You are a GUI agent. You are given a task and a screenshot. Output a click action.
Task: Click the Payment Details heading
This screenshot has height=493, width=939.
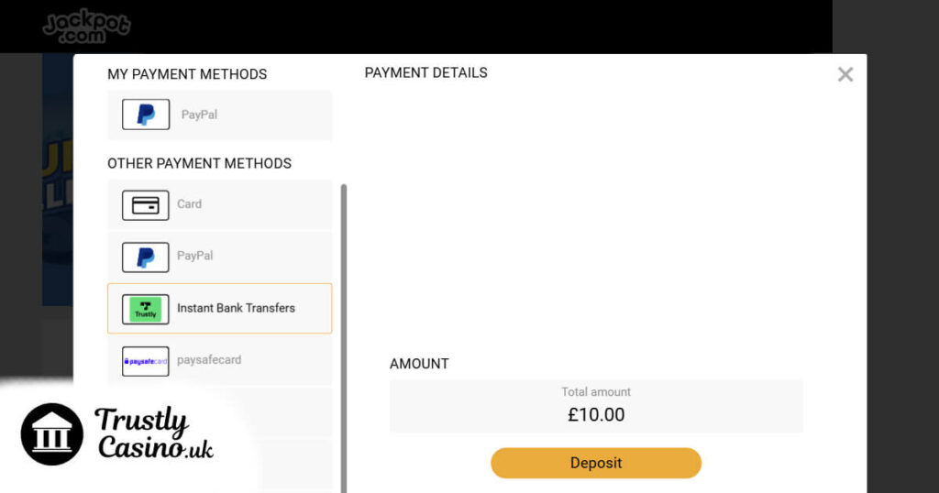point(425,73)
